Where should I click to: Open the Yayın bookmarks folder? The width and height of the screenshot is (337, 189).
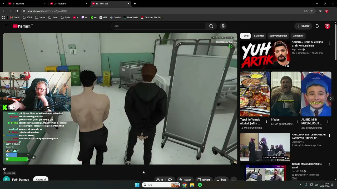point(53,18)
